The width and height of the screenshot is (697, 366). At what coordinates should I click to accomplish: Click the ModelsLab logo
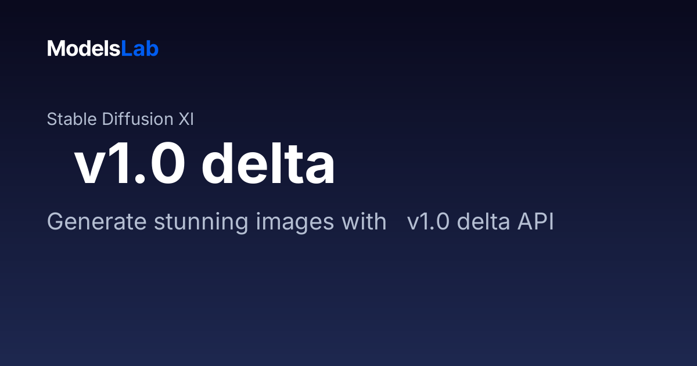103,49
